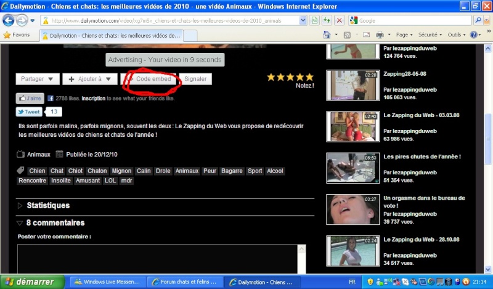Open the Sécurité menu

tap(430, 35)
